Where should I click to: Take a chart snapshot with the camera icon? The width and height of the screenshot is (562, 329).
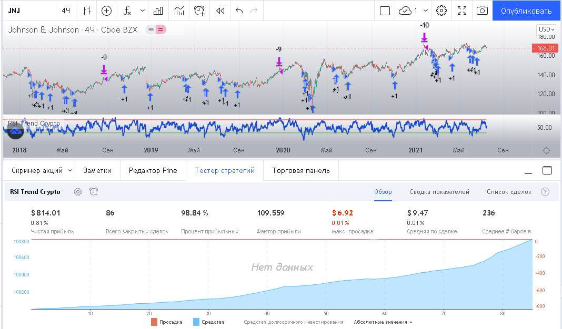click(481, 11)
